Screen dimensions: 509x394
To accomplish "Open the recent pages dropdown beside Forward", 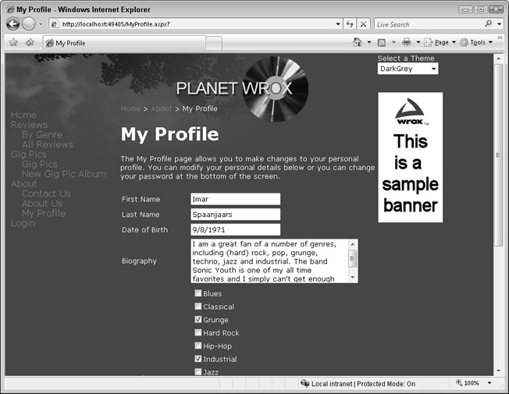I will click(x=41, y=24).
